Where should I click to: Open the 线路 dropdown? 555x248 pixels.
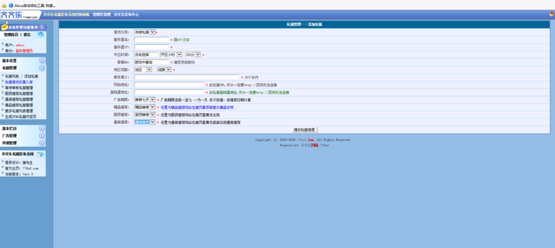(x=164, y=70)
